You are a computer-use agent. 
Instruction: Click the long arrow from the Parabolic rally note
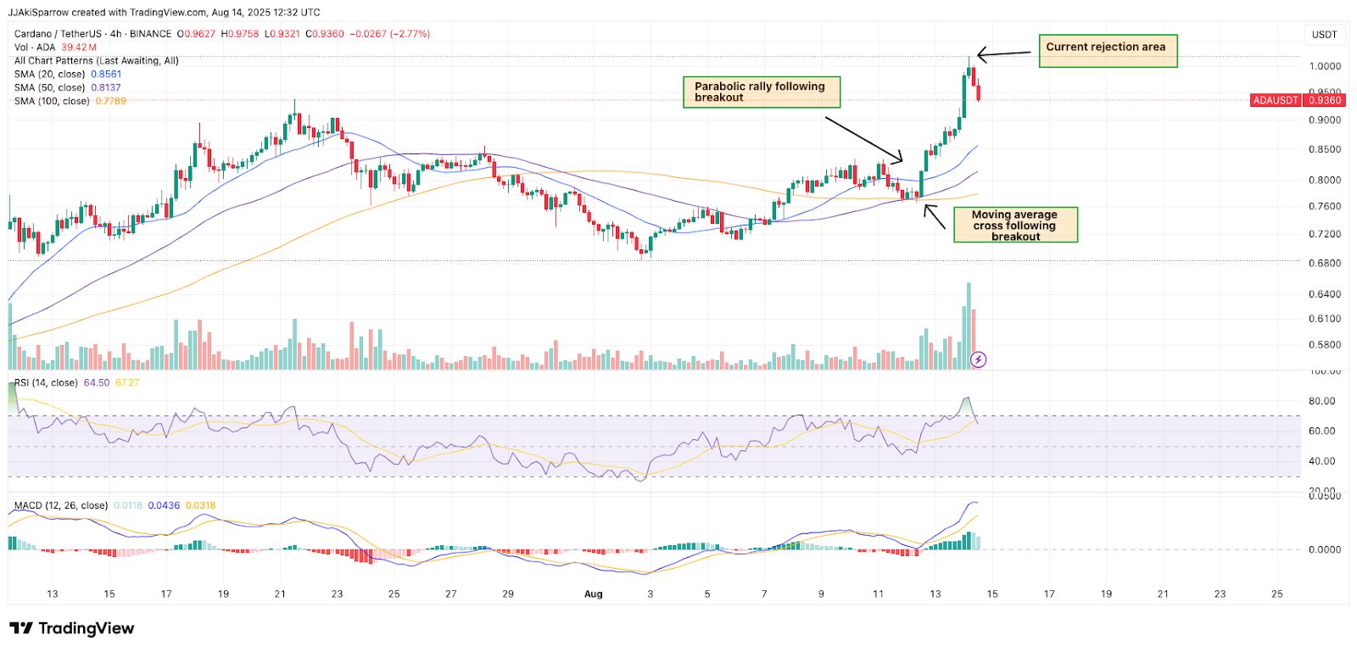coord(863,139)
